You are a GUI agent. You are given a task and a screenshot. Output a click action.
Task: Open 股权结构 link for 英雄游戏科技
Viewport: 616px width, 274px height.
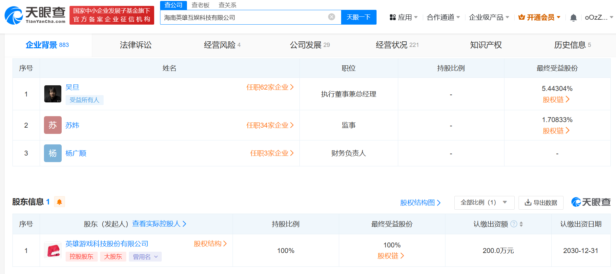(211, 244)
